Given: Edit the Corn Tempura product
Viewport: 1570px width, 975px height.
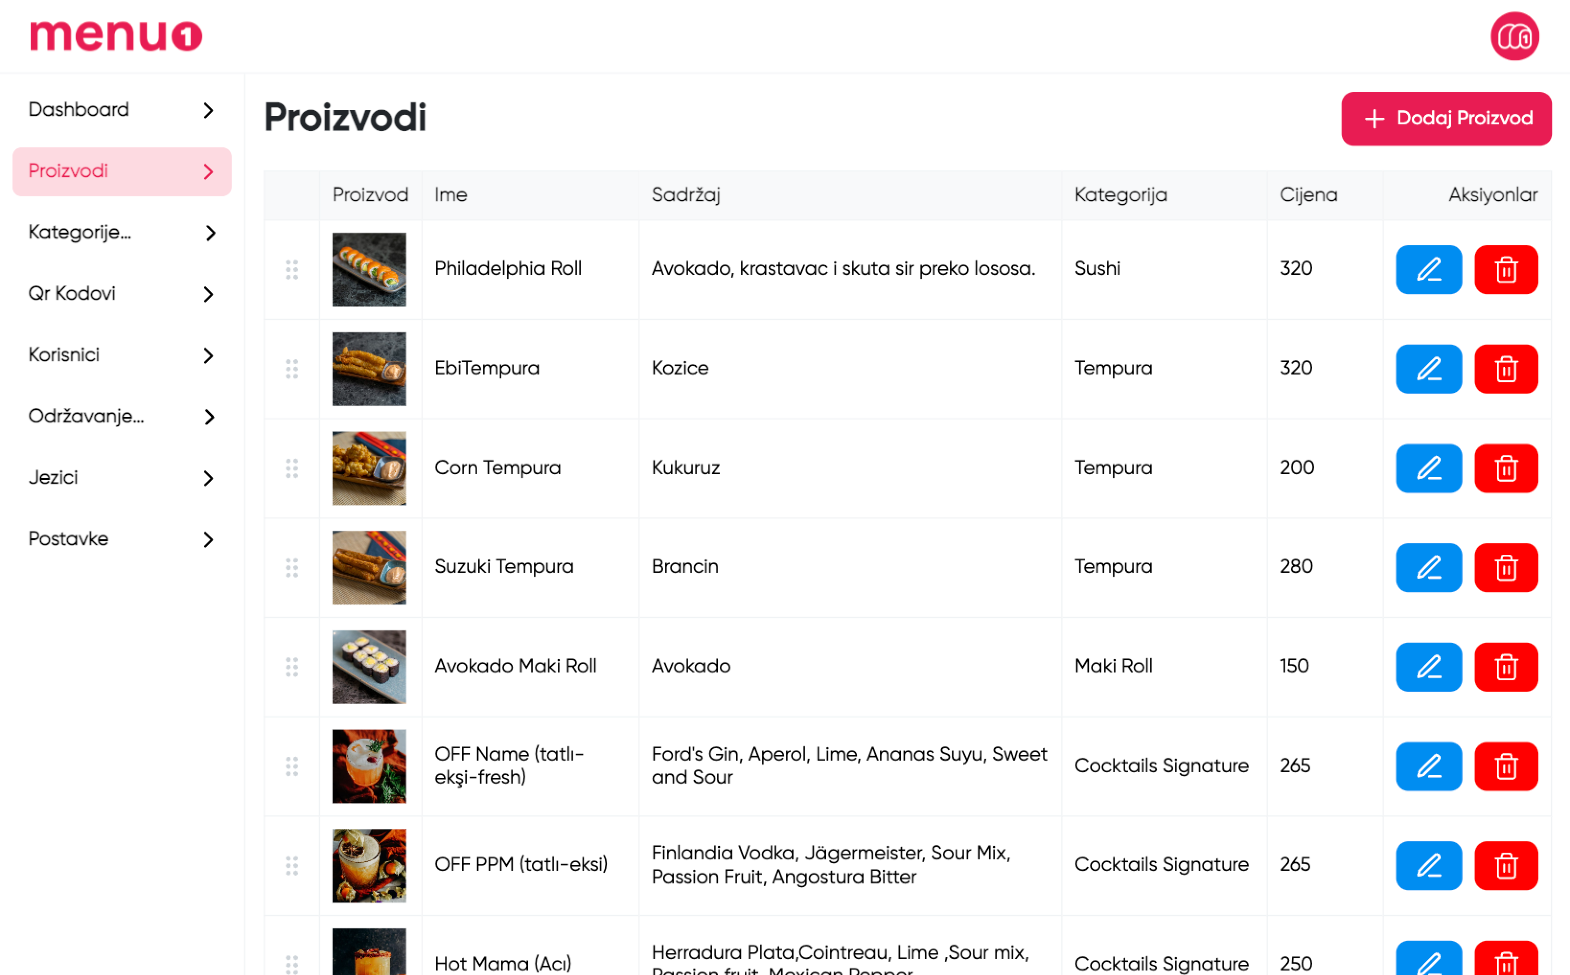Looking at the screenshot, I should click(1428, 468).
